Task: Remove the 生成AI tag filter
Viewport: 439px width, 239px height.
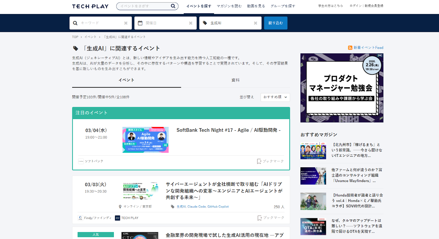Action: tap(255, 23)
